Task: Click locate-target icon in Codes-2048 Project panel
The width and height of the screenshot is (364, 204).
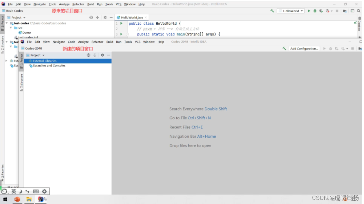Action: coord(88,55)
